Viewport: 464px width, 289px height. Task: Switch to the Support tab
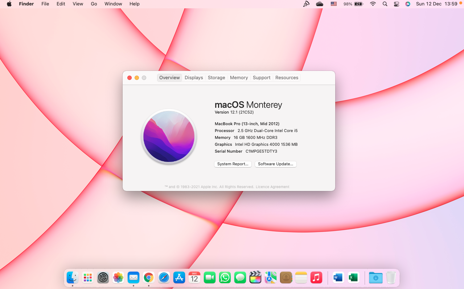click(x=262, y=78)
